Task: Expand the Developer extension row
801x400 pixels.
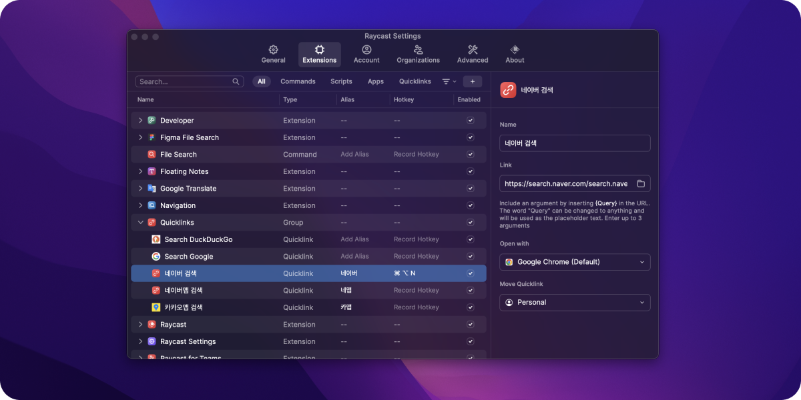Action: click(140, 121)
